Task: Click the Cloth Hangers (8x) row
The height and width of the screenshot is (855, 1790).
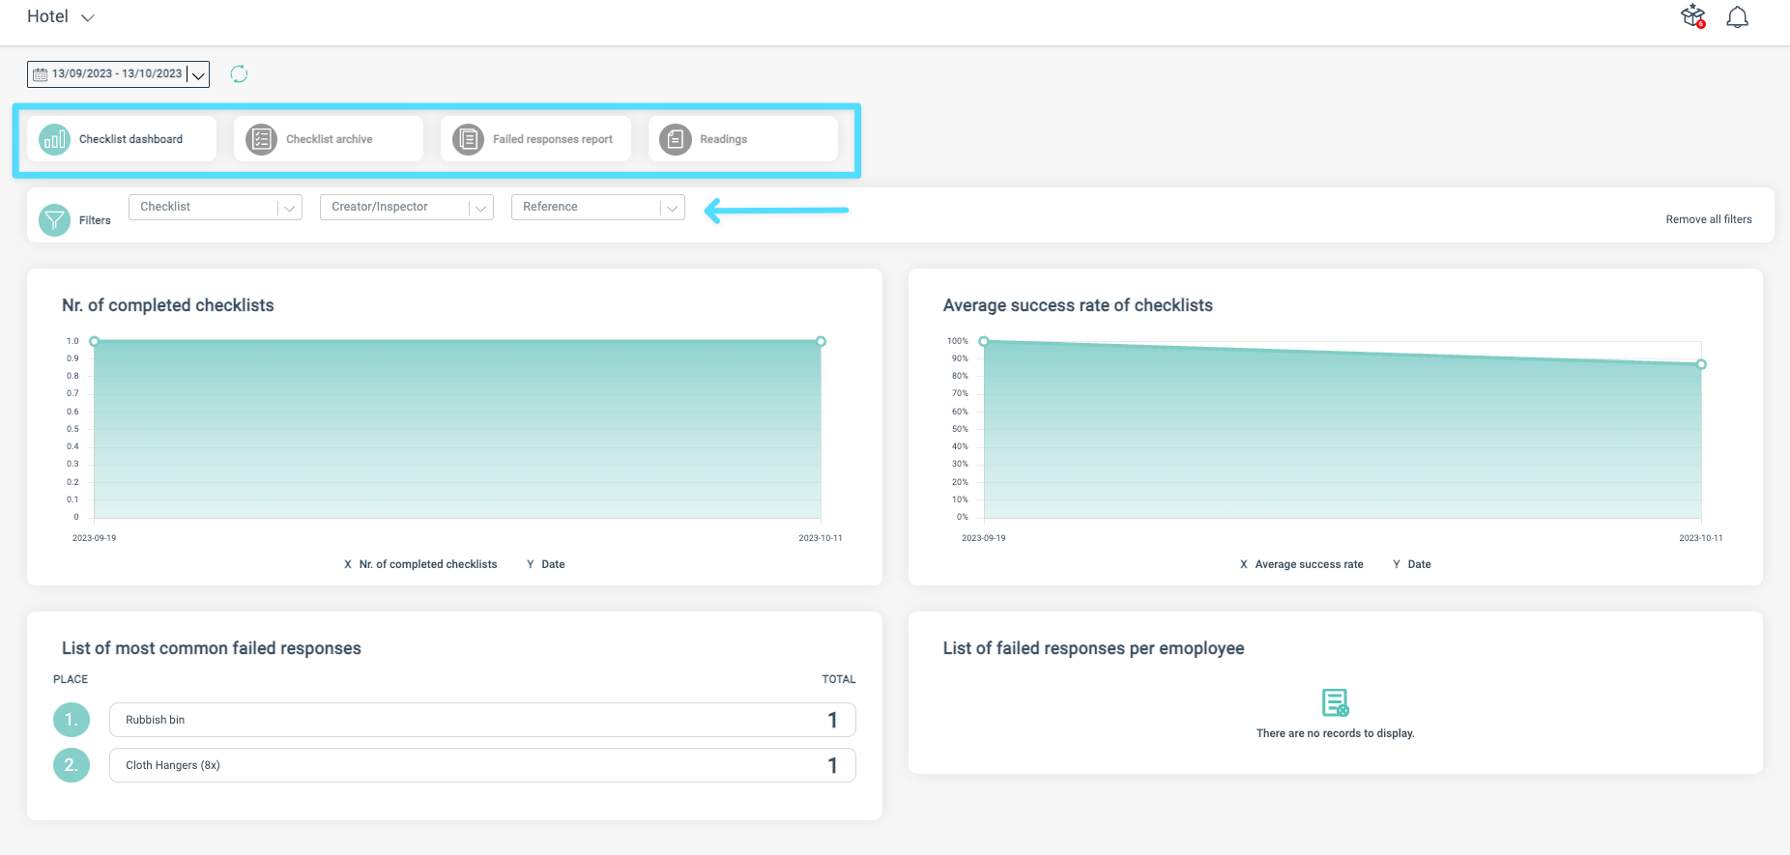Action: (482, 765)
